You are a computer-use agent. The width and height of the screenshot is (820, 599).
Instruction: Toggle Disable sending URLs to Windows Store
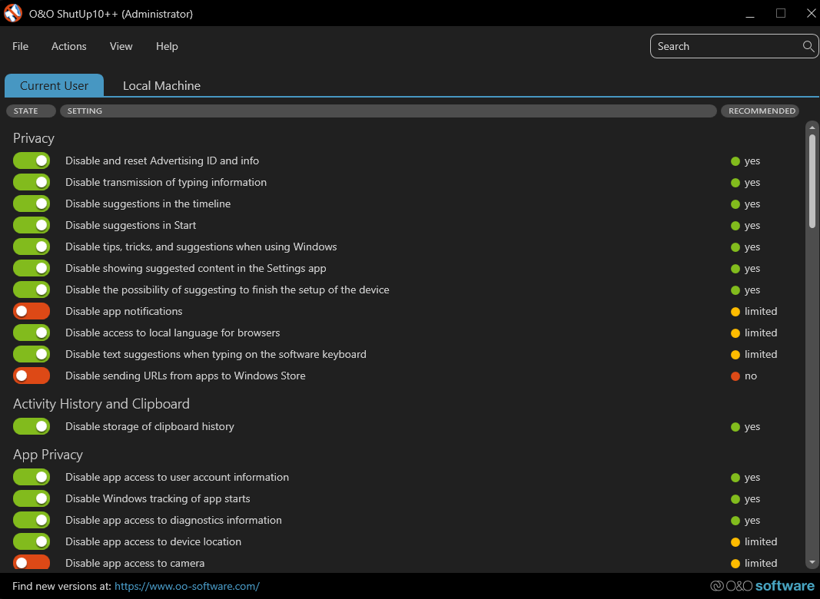click(32, 376)
